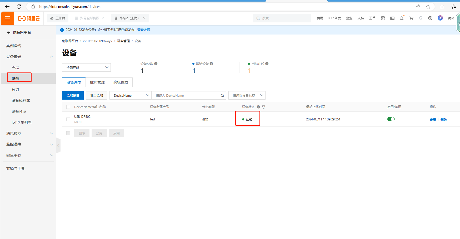Image resolution: width=460 pixels, height=239 pixels.
Task: Open the 全部产品 product dropdown
Action: pyautogui.click(x=86, y=67)
